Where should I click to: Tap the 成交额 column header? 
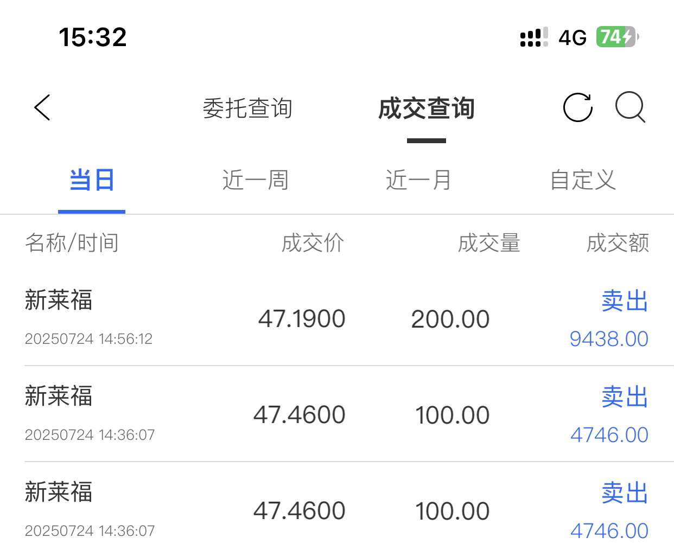(618, 242)
